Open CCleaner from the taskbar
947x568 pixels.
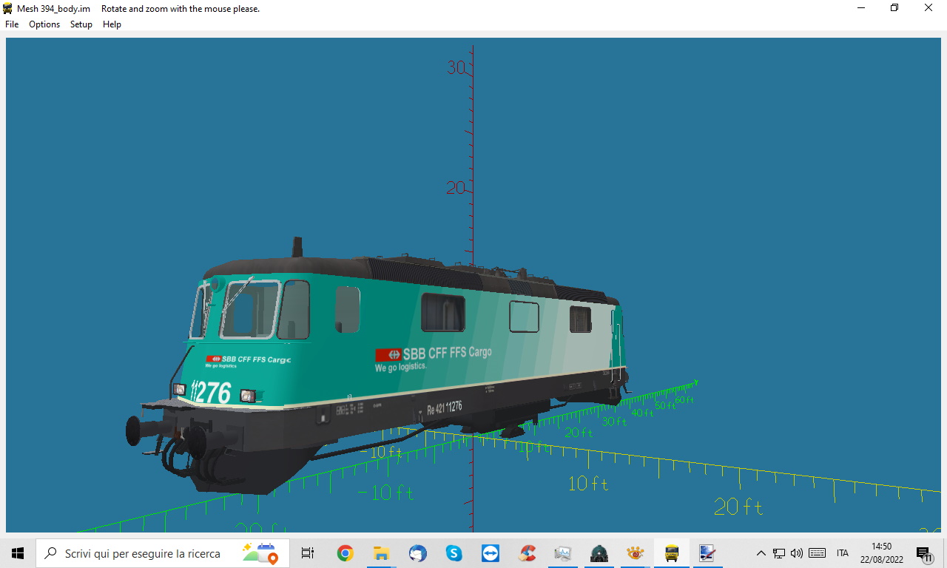click(527, 553)
